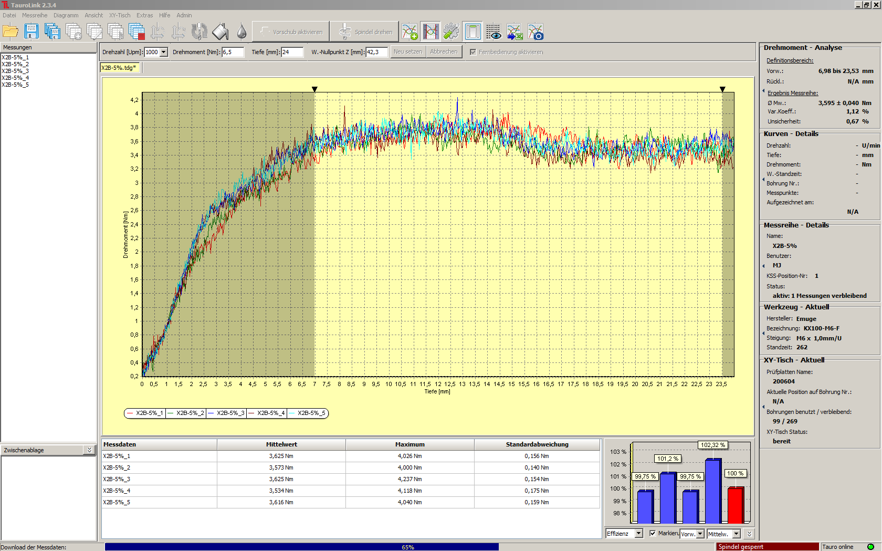Toggle the X2B-5%_3 legend entry
Screen dimensions: 882x551
pos(226,413)
